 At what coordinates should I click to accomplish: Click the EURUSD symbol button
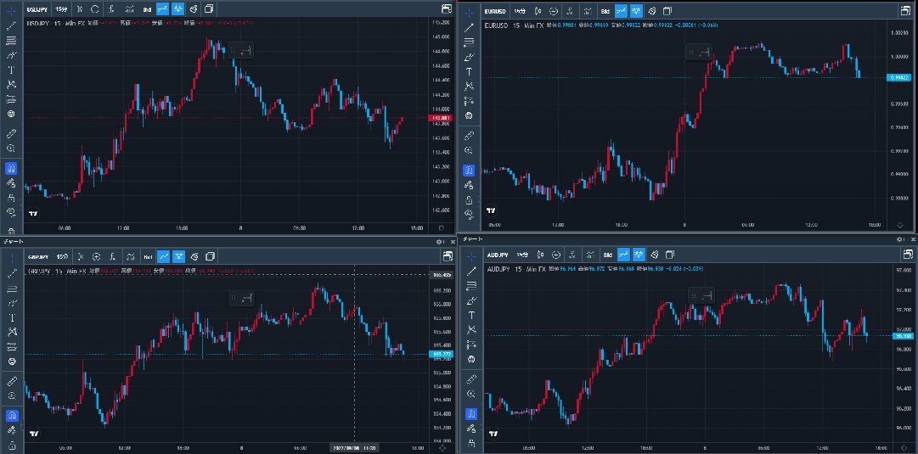tap(494, 11)
